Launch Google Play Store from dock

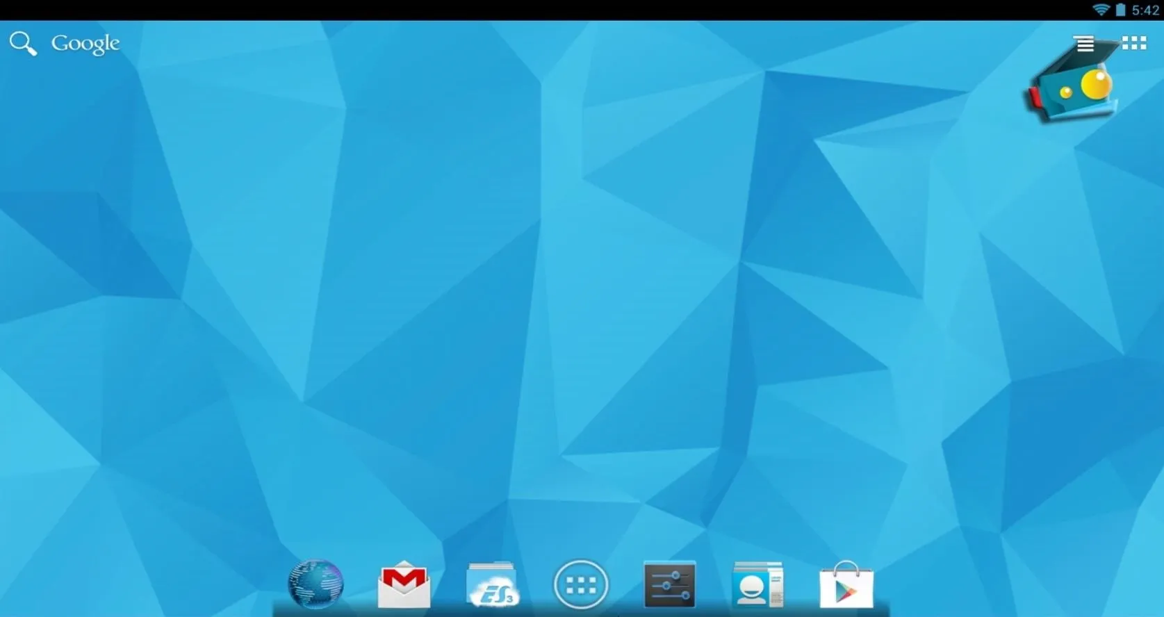(x=846, y=584)
